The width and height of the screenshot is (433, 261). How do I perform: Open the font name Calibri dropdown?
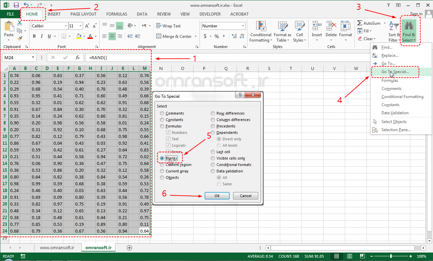[66, 26]
